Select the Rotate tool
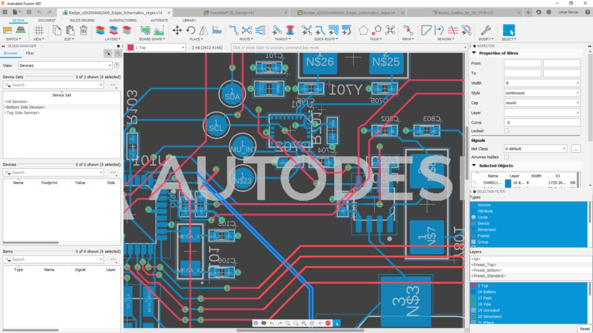 pyautogui.click(x=191, y=30)
